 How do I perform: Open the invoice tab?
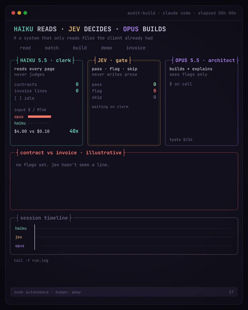coord(136,48)
